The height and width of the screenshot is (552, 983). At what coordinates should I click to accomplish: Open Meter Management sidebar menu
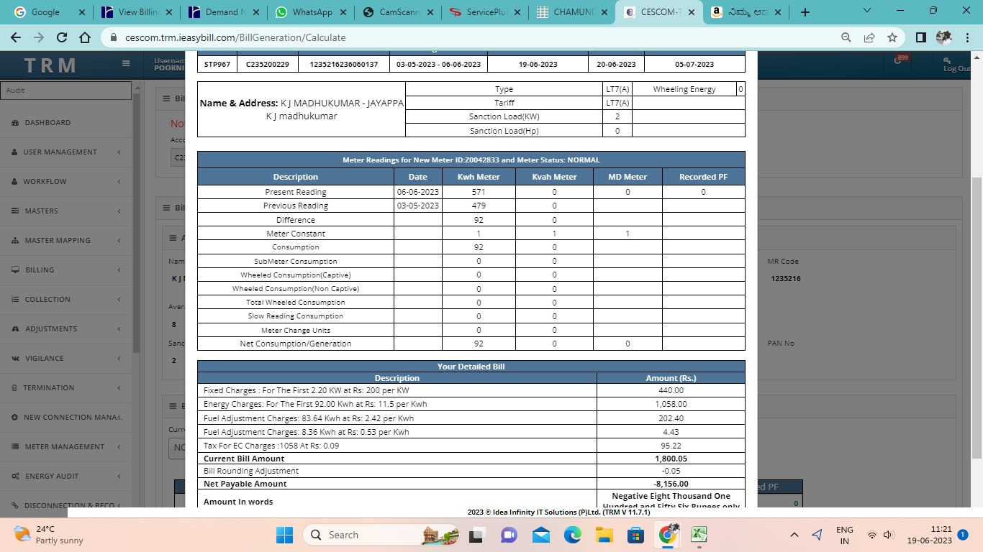tap(66, 446)
